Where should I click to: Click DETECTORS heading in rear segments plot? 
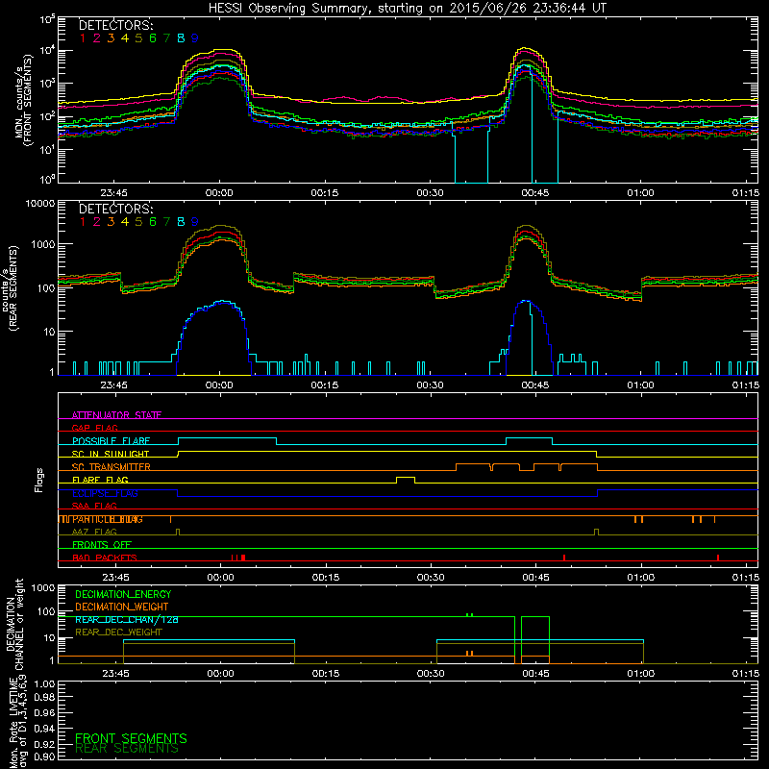(x=116, y=209)
